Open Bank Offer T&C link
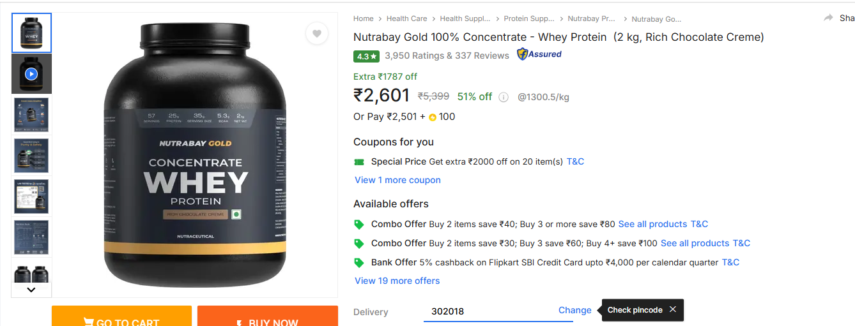This screenshot has width=855, height=326. (730, 262)
